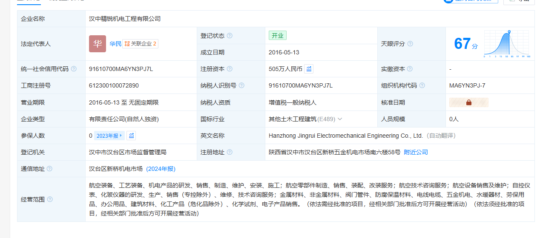The image size is (540, 238).
Task: Click the 企业名称 label cell
Action: coord(51,19)
